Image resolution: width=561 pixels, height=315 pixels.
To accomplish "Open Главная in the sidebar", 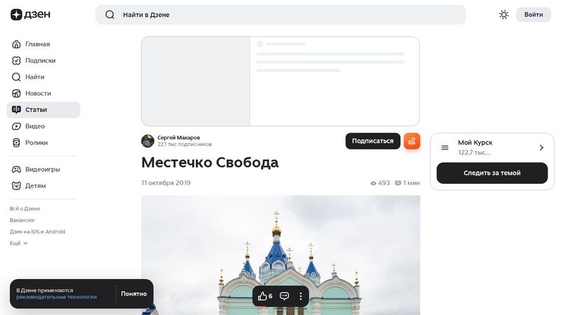I will pyautogui.click(x=37, y=44).
